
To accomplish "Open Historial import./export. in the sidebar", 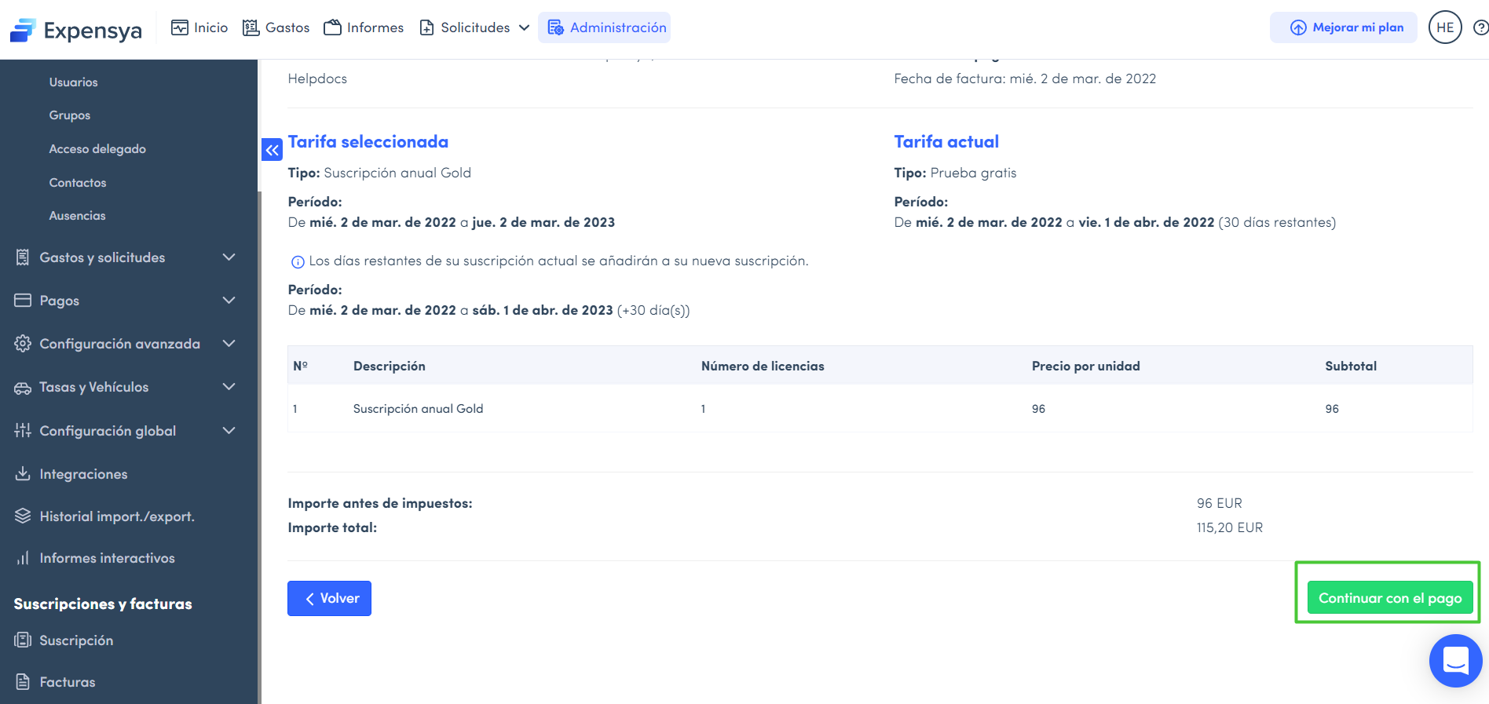I will coord(117,516).
